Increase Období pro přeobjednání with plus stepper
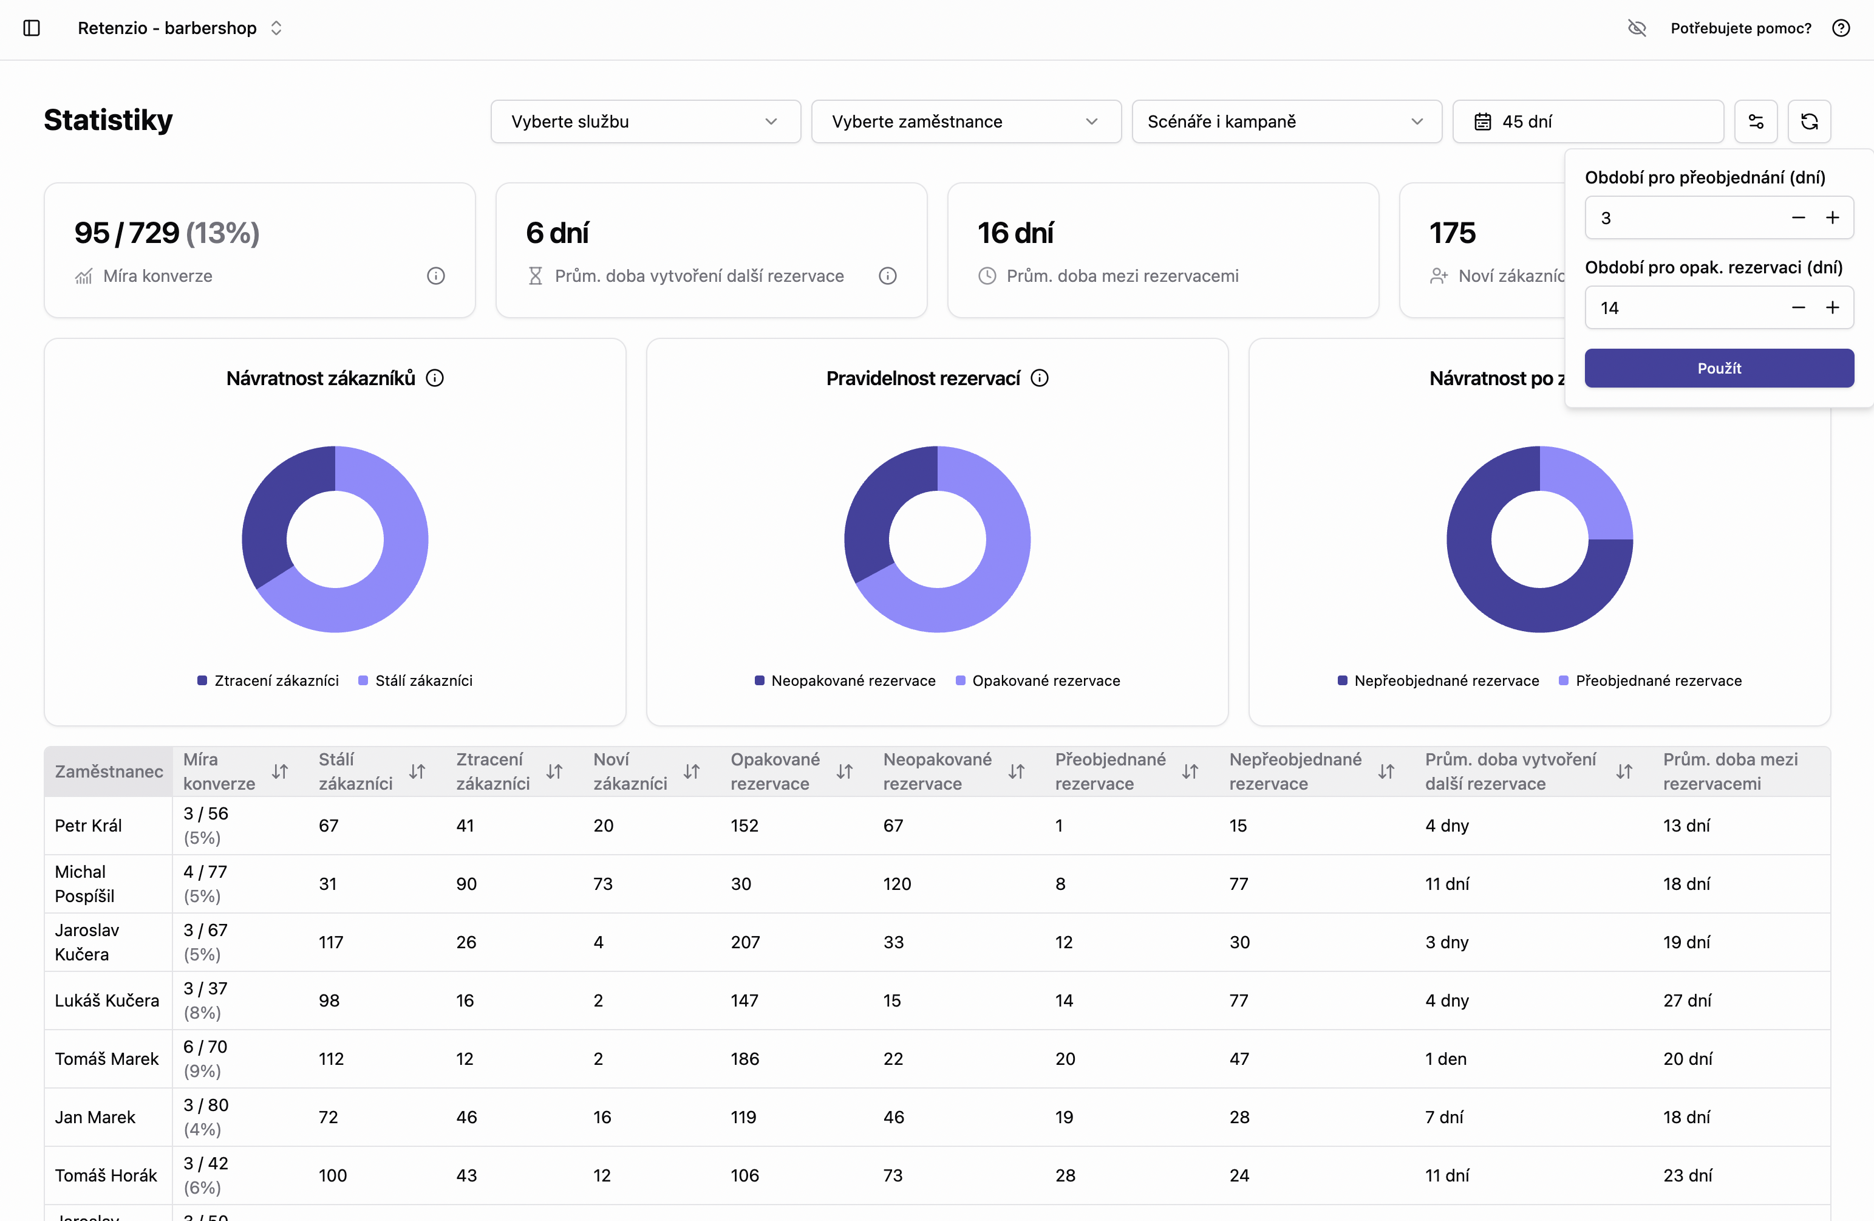 tap(1833, 217)
